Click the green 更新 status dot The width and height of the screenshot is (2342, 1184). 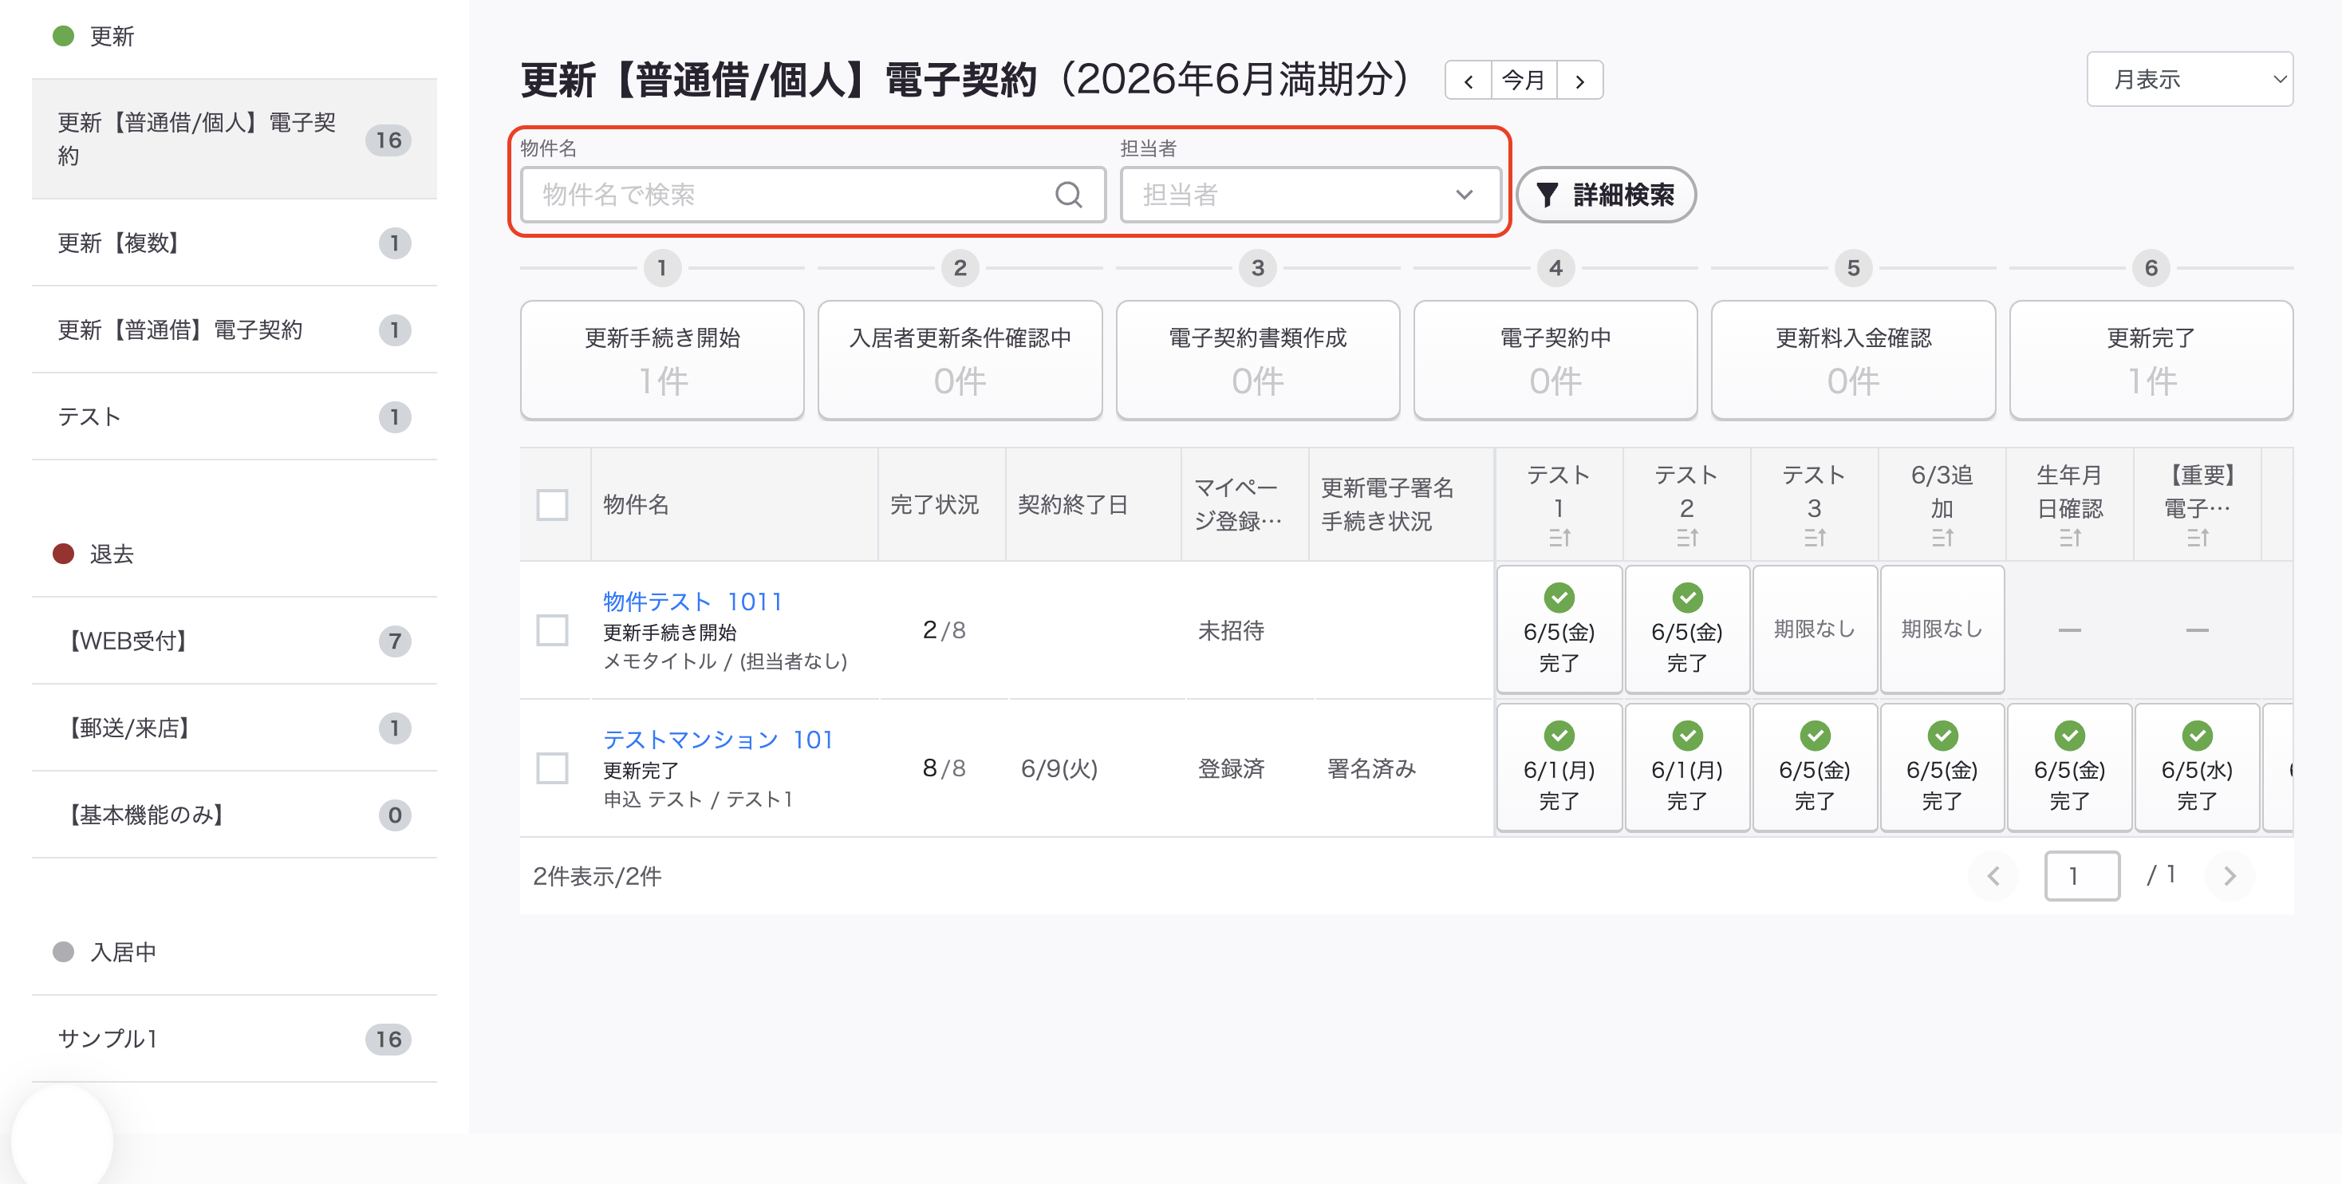tap(63, 37)
